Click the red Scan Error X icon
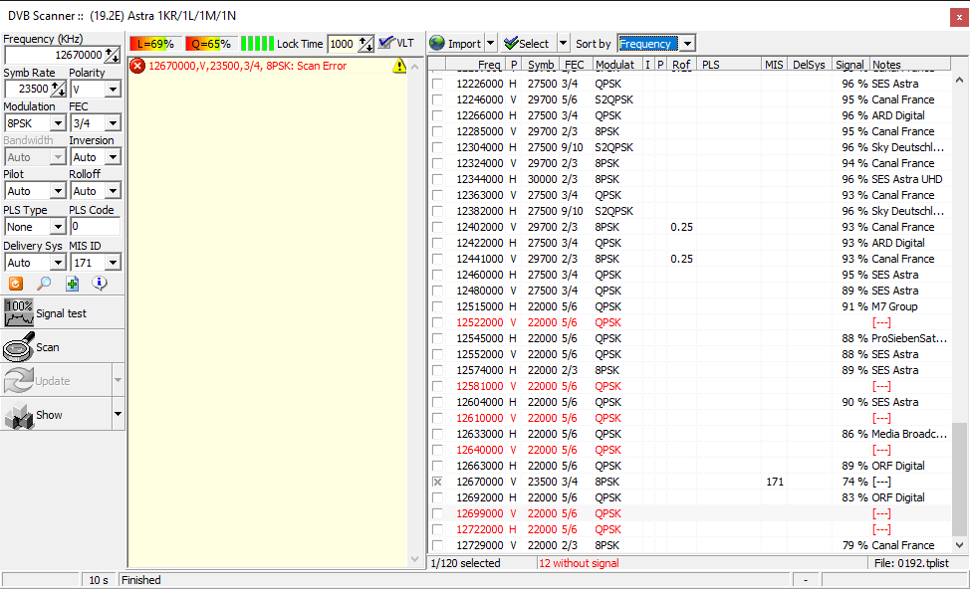Screen dimensions: 970x589 pos(137,66)
